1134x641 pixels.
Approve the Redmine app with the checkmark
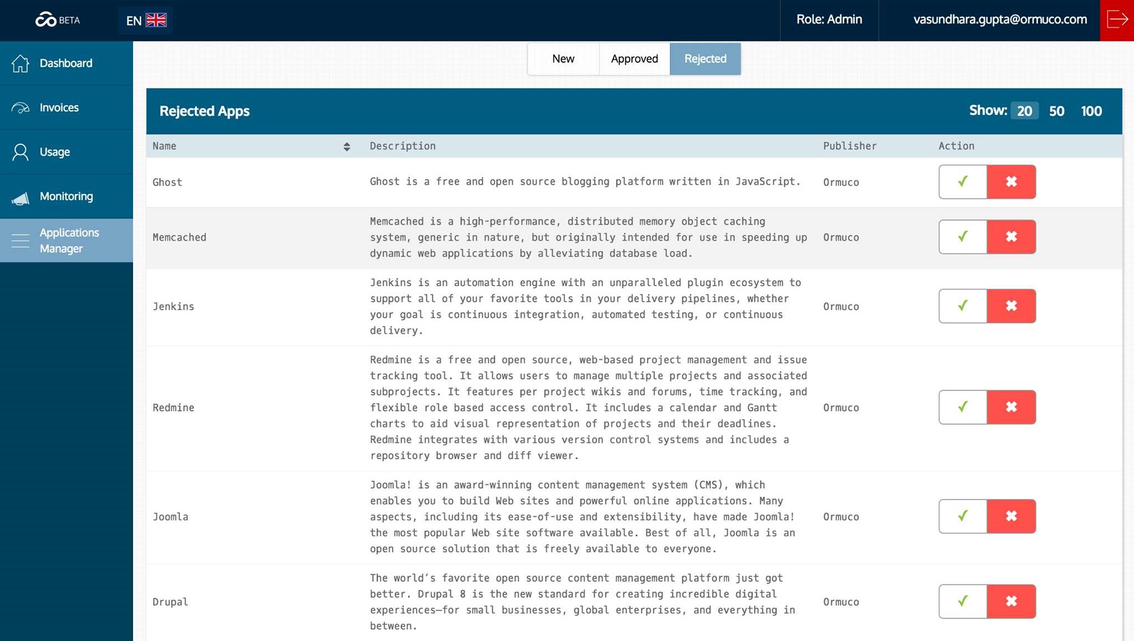(963, 407)
